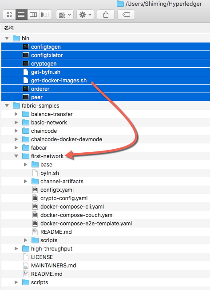Select the base folder name

[x=46, y=165]
